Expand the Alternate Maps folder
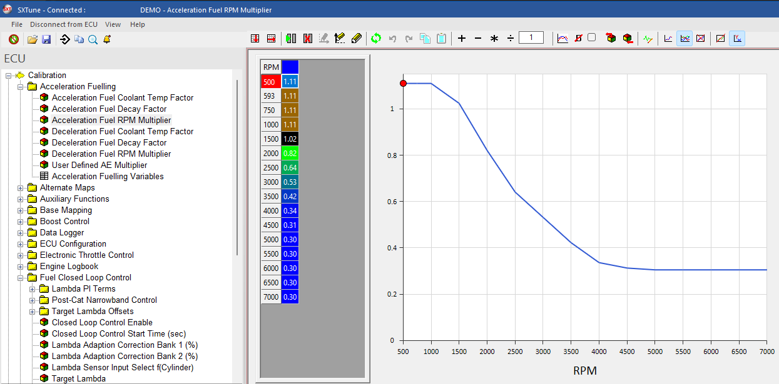 (x=21, y=188)
